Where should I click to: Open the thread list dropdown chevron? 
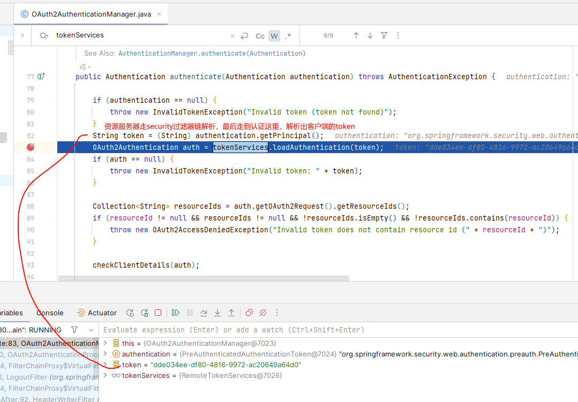click(x=91, y=330)
